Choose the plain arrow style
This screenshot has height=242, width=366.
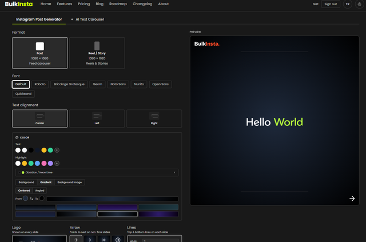click(x=76, y=239)
